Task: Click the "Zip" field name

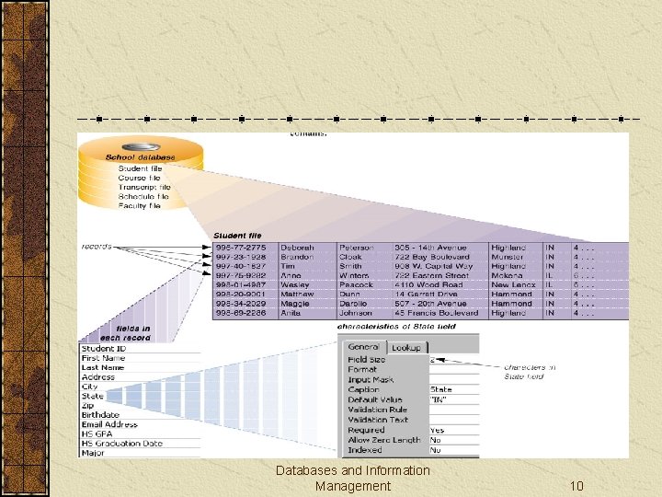Action: 87,405
